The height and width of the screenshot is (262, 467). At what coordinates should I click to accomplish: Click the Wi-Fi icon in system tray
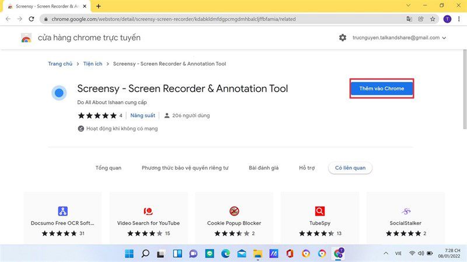click(412, 253)
